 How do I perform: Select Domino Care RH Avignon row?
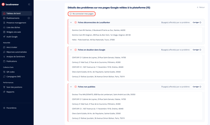click(x=101, y=35)
